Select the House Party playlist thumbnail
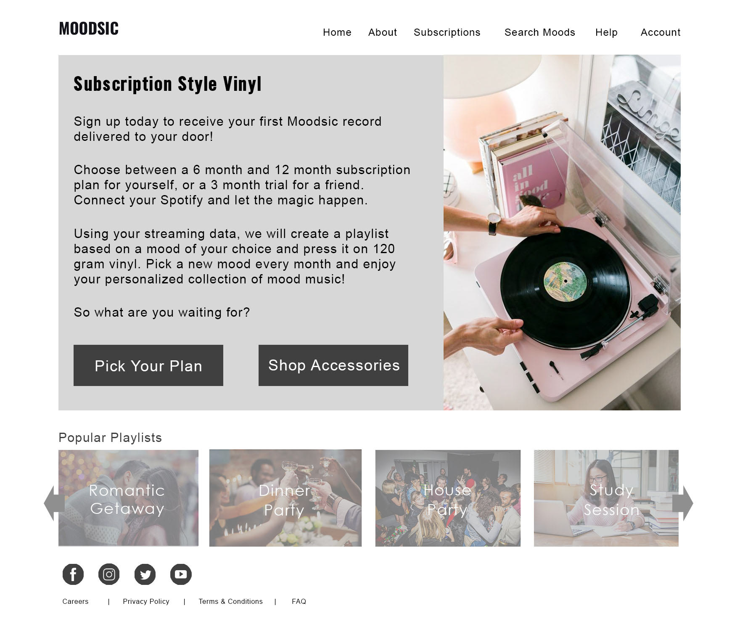The image size is (740, 624). pyautogui.click(x=448, y=498)
